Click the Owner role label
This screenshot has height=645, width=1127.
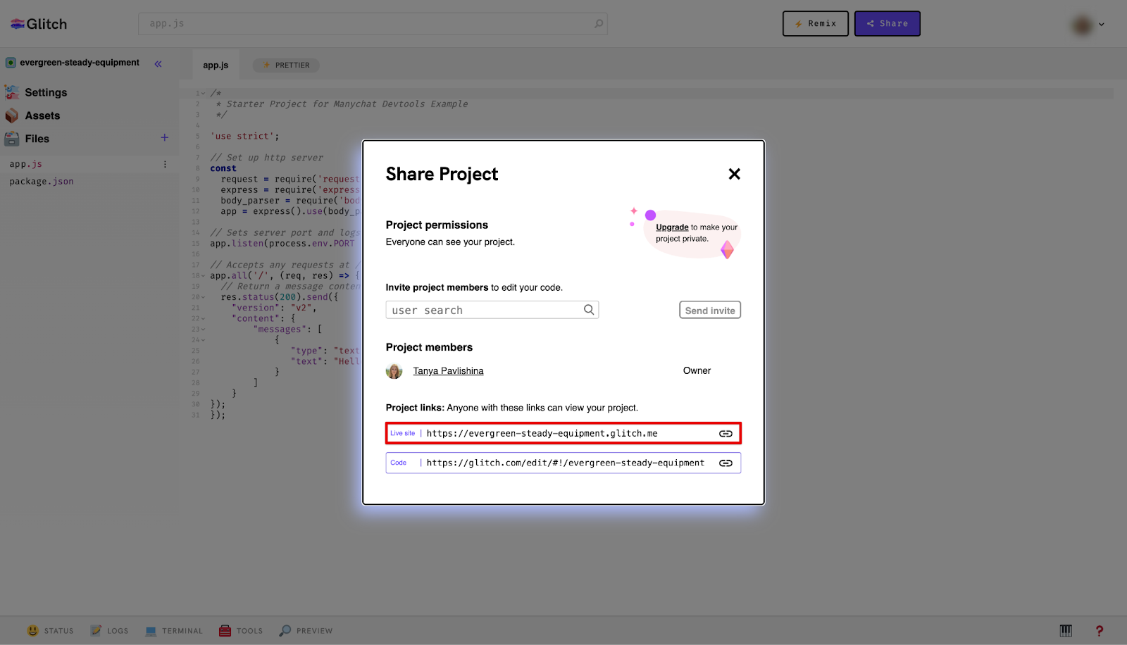pyautogui.click(x=697, y=371)
